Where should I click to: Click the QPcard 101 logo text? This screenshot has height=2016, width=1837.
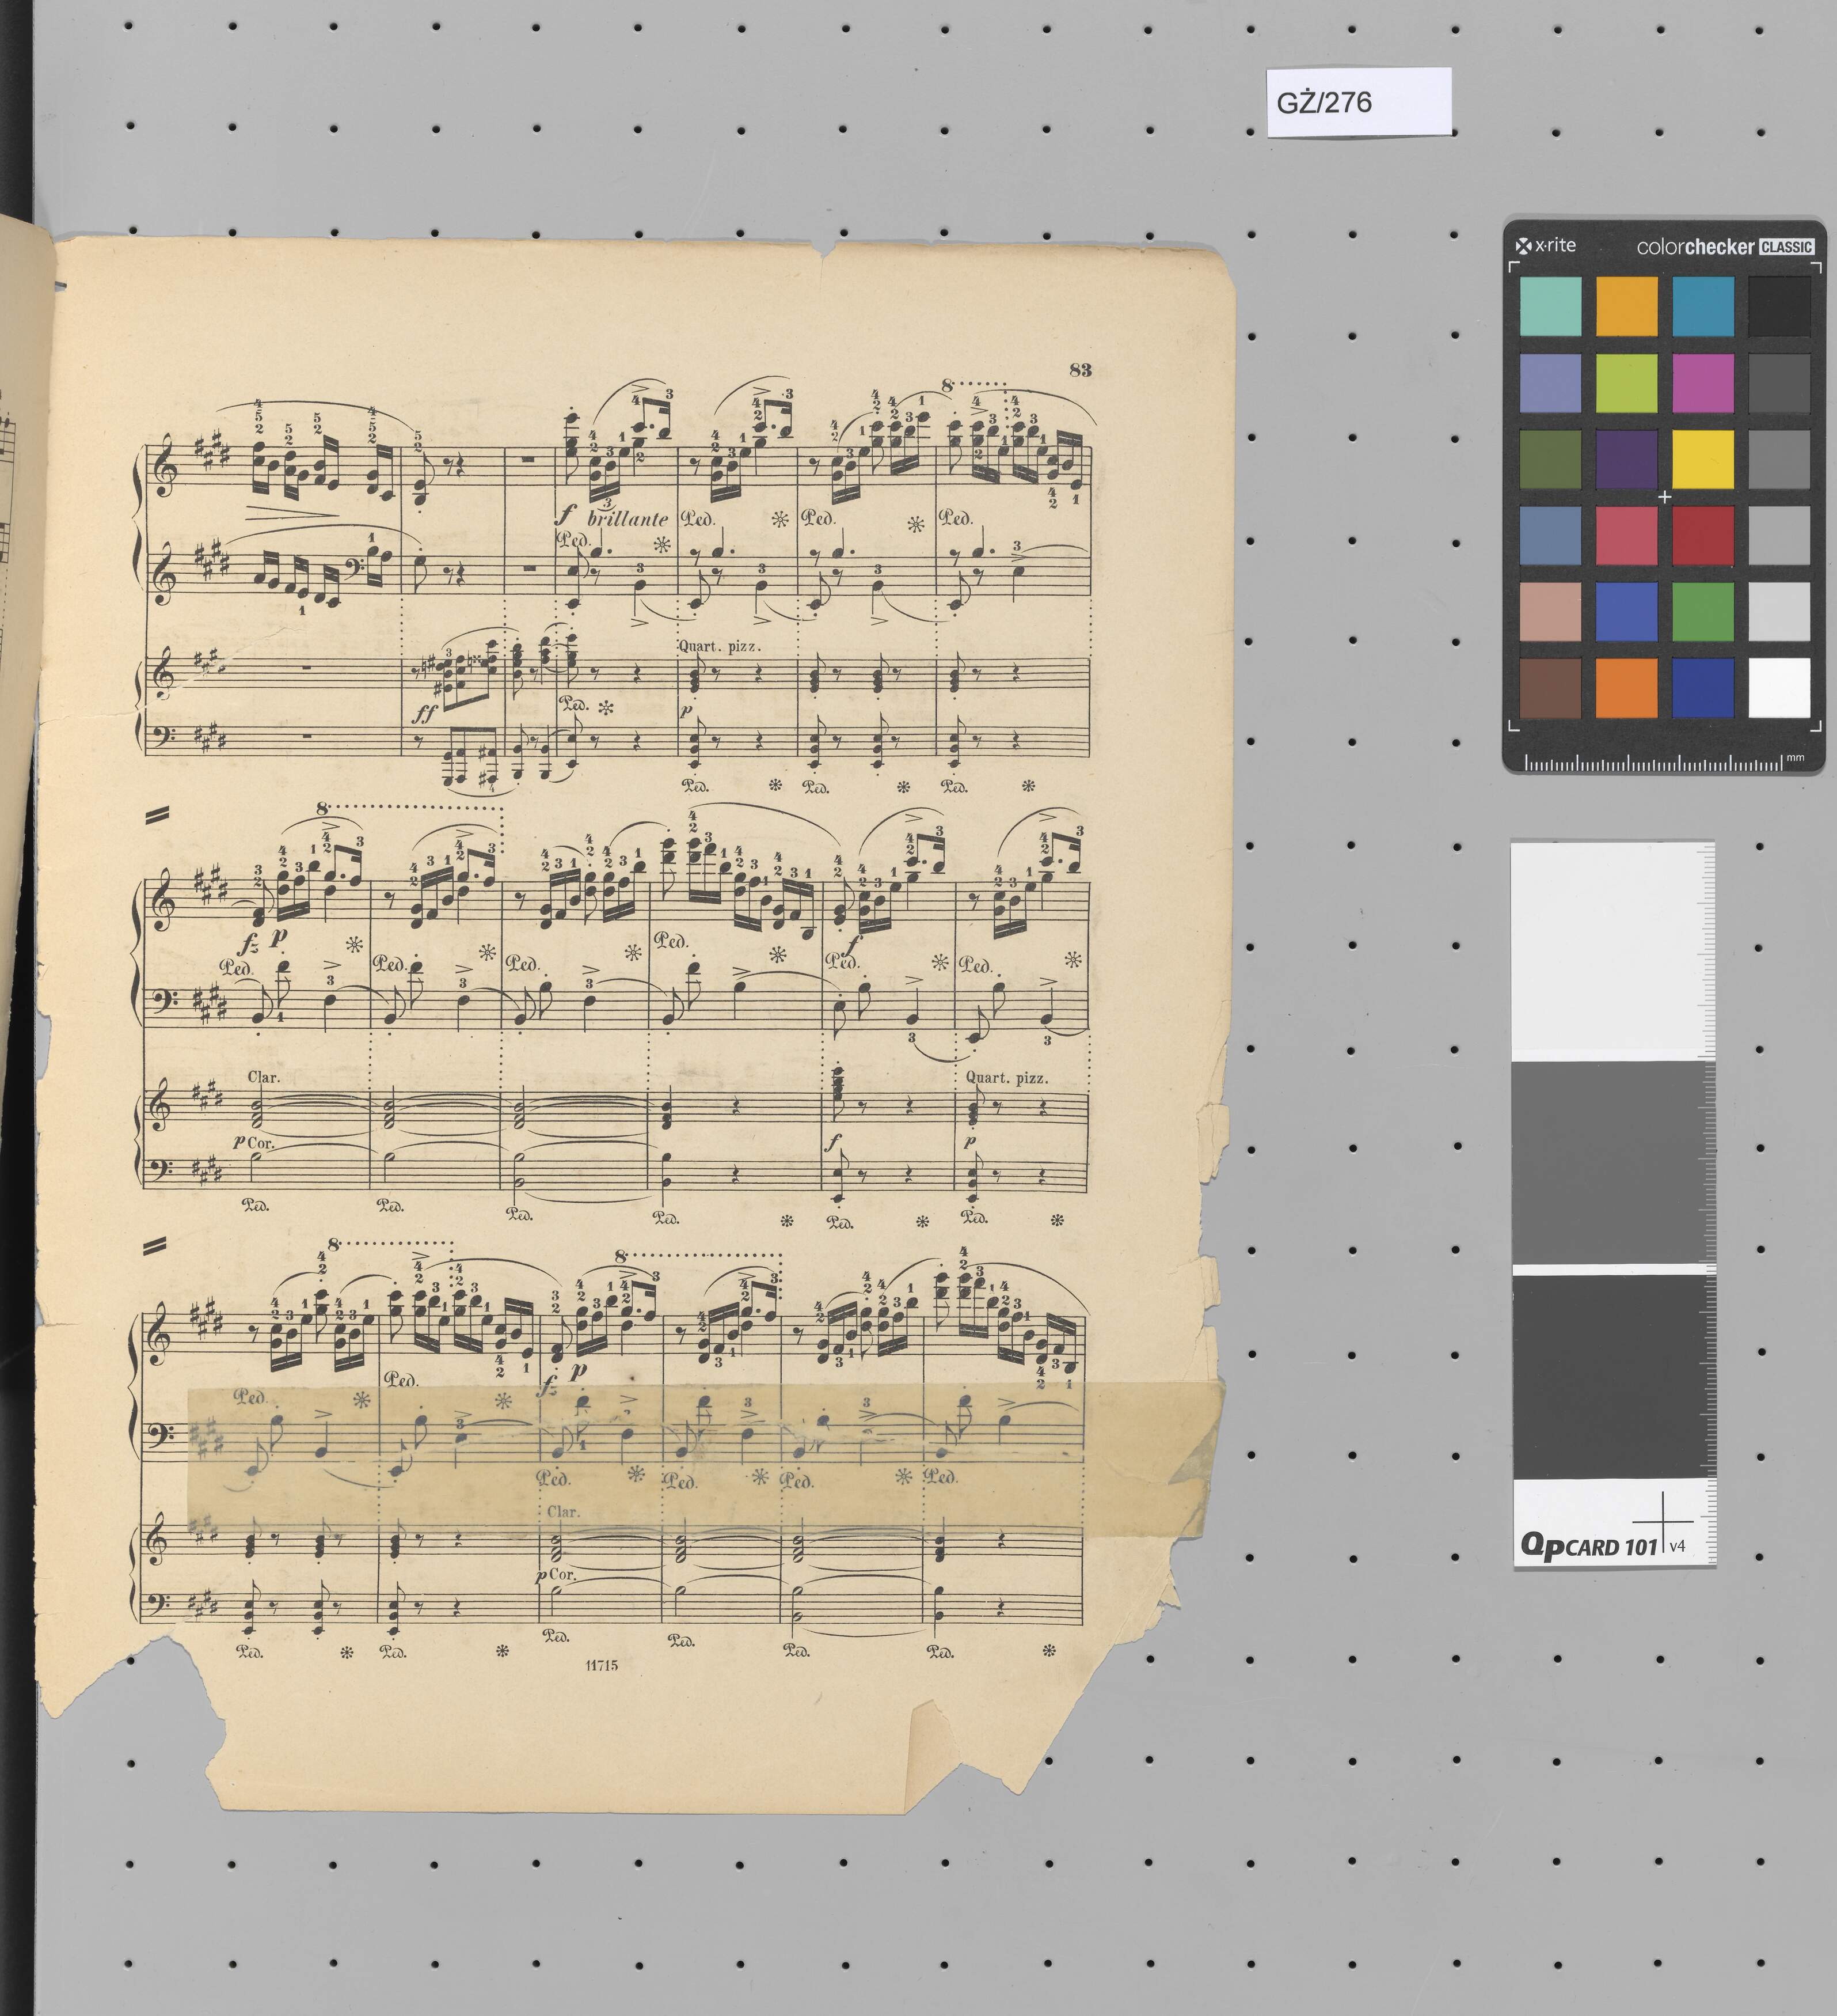coord(1589,1545)
